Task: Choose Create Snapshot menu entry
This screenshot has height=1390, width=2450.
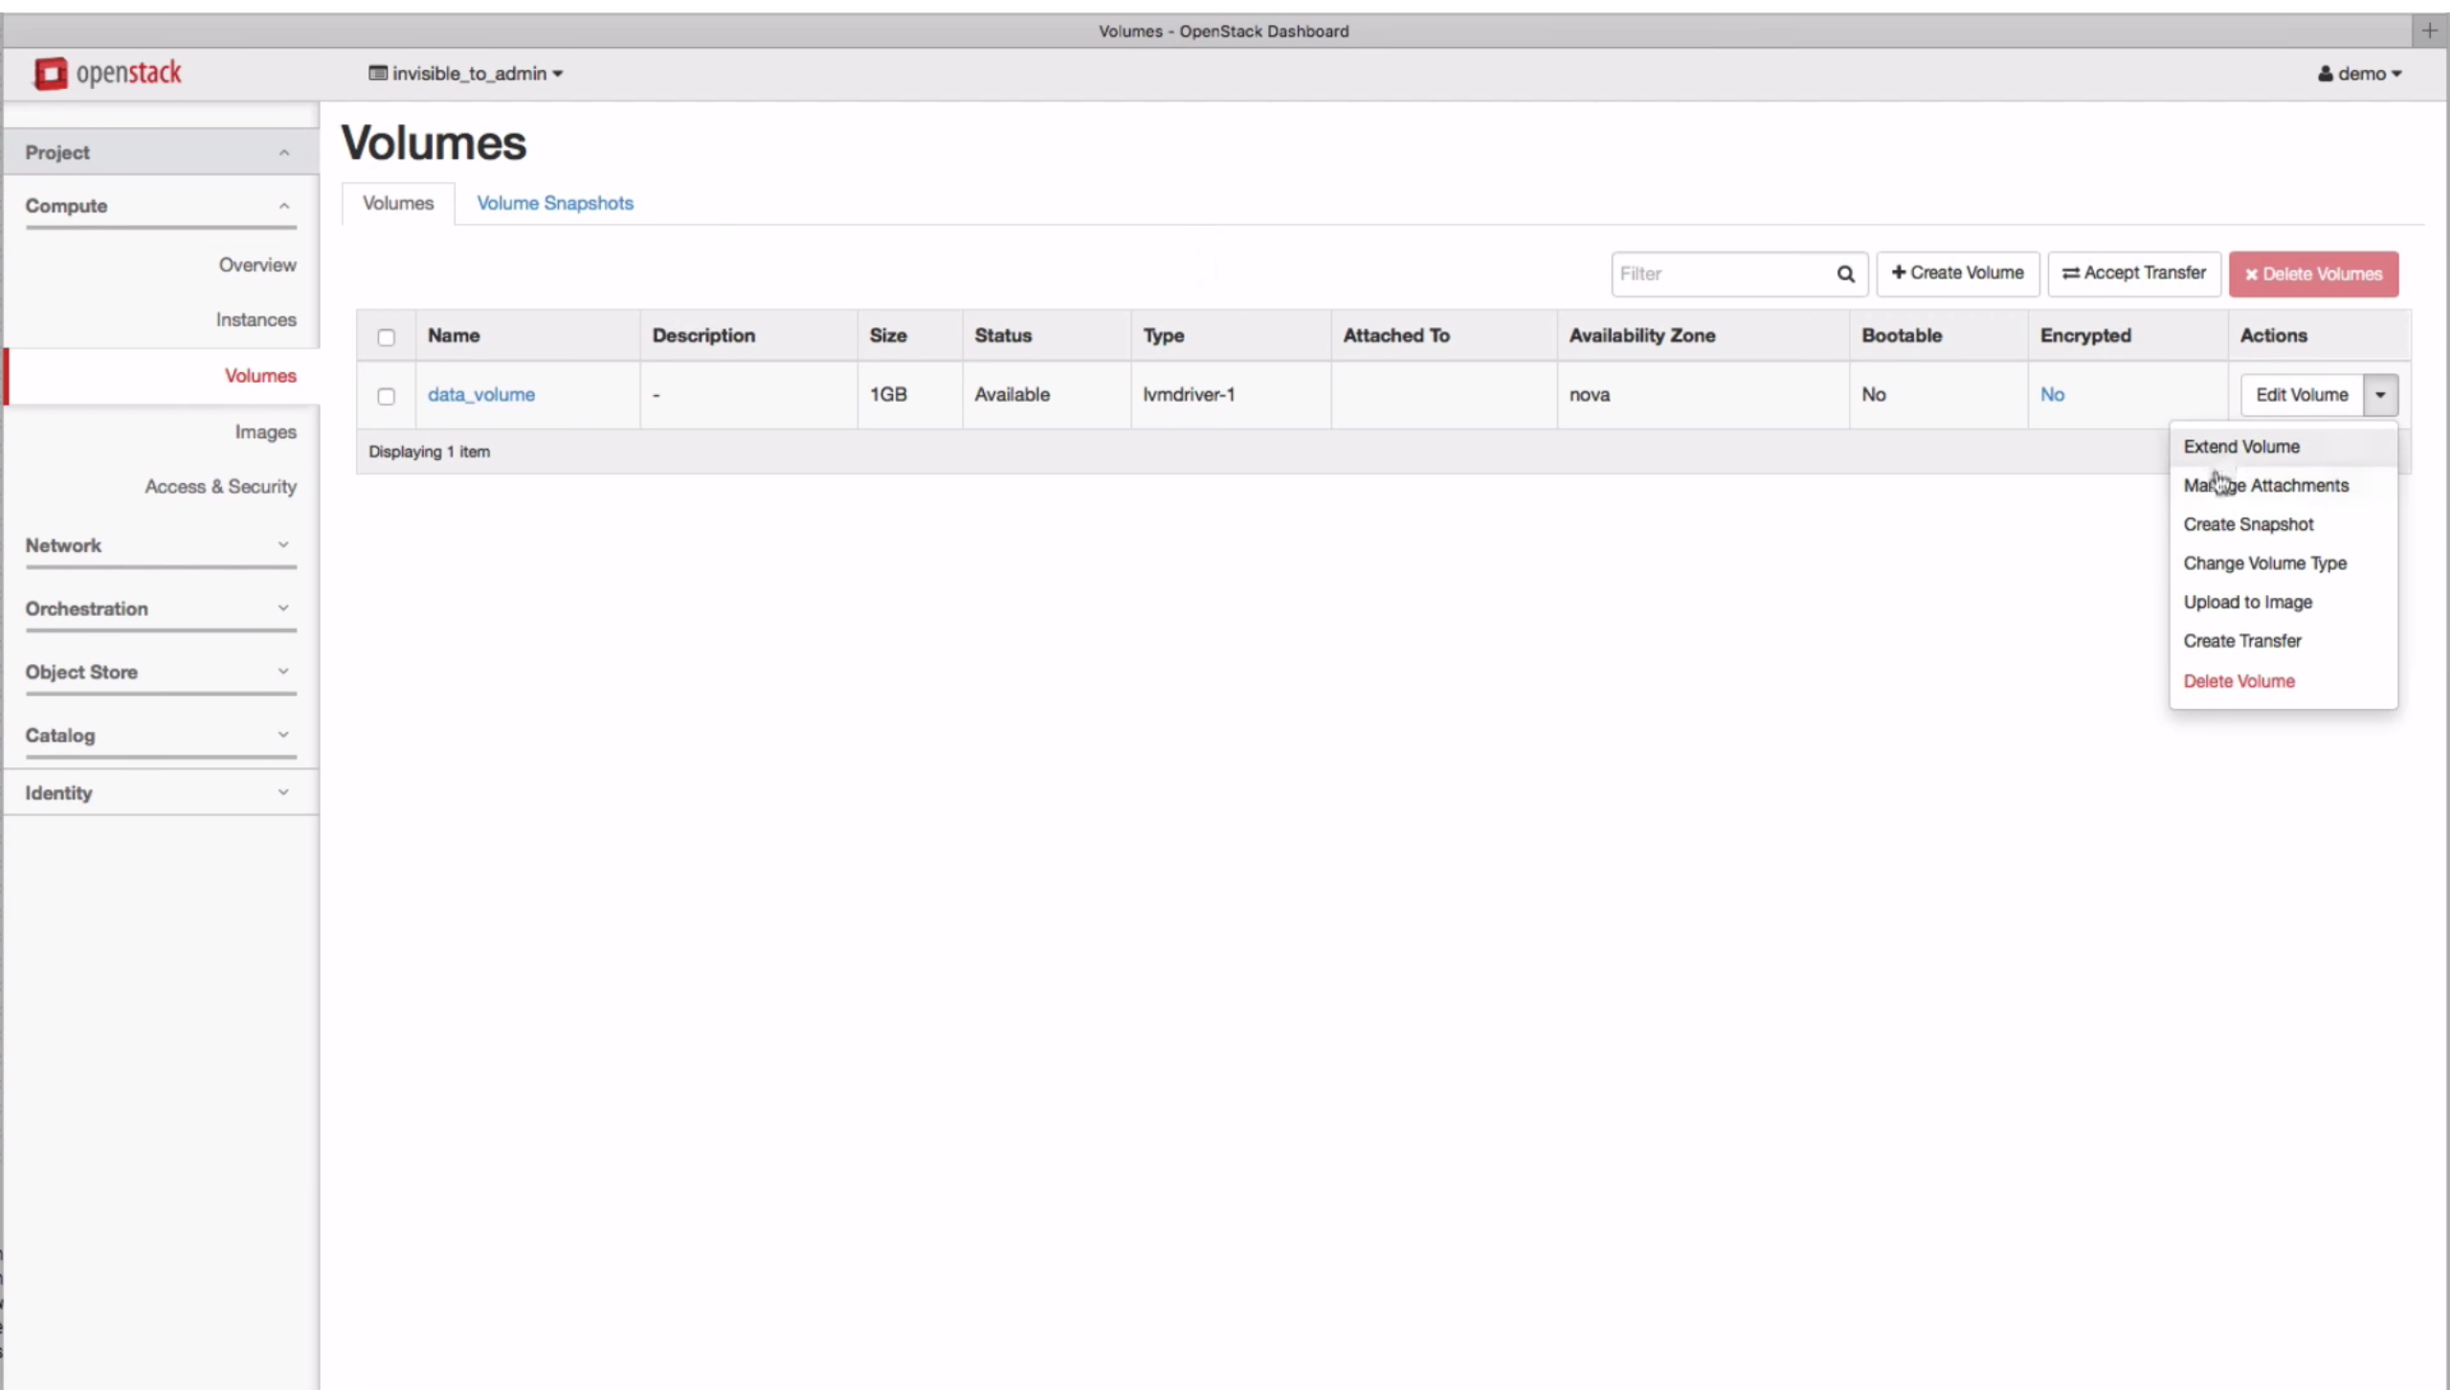Action: [x=2248, y=524]
